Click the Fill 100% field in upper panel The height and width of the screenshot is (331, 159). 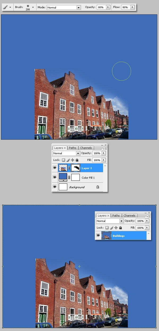[97, 160]
